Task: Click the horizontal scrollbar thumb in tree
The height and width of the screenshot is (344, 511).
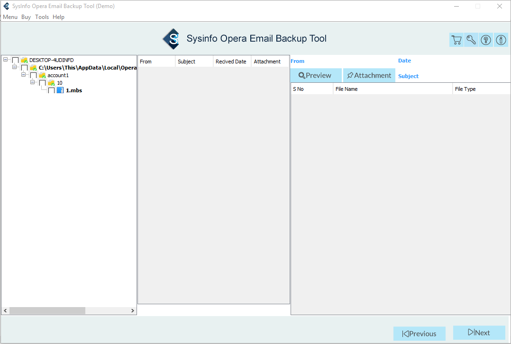Action: pyautogui.click(x=47, y=311)
